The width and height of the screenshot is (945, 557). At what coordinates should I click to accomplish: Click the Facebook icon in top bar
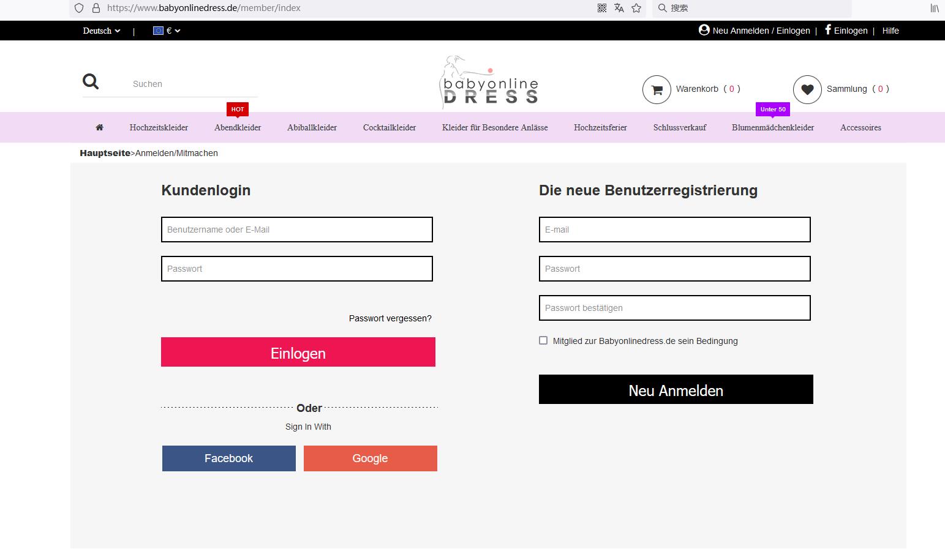click(828, 30)
